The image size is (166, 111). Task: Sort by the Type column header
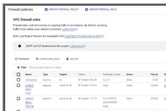45,74
